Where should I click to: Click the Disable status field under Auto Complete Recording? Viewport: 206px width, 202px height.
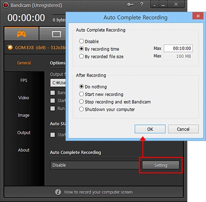pos(95,165)
